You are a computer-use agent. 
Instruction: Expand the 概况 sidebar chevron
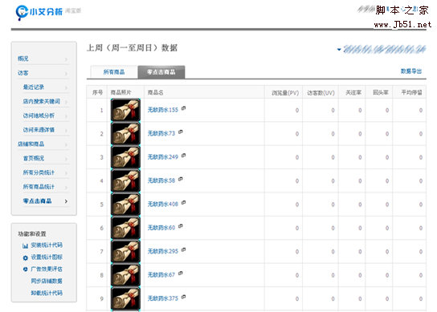pyautogui.click(x=66, y=59)
